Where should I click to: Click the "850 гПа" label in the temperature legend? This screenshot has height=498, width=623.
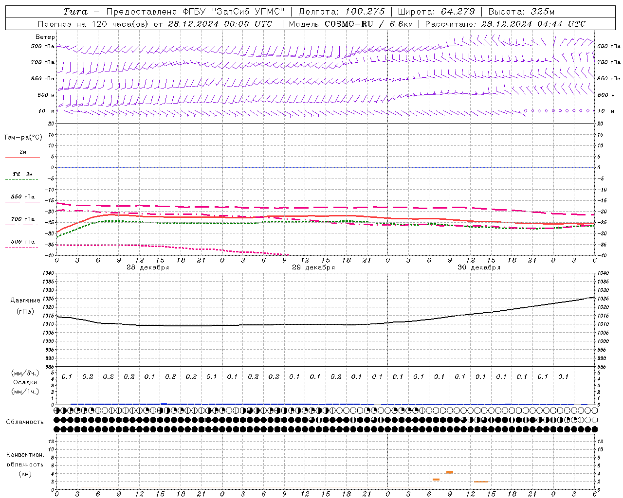pyautogui.click(x=23, y=197)
